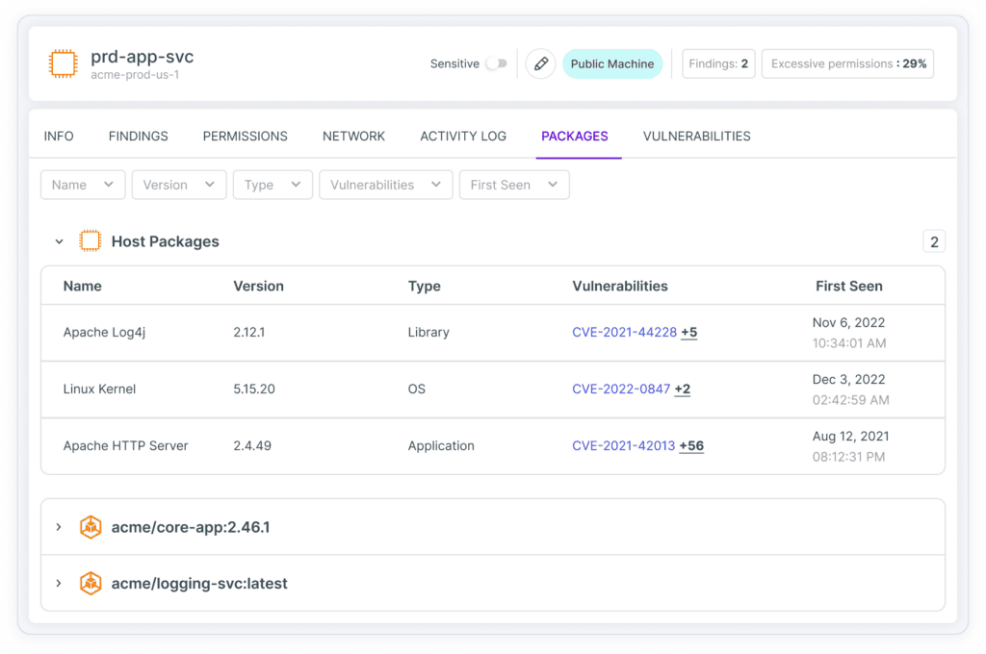The height and width of the screenshot is (654, 986).
Task: Click the acme/core-app:2.46.1 label
Action: click(x=191, y=527)
